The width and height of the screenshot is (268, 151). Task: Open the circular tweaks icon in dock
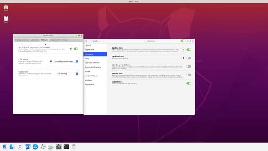[x=43, y=147]
